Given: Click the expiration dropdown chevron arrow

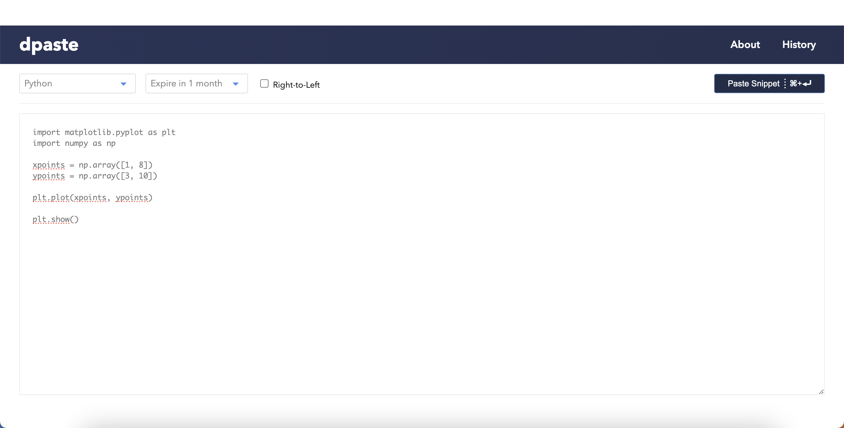Looking at the screenshot, I should tap(236, 84).
